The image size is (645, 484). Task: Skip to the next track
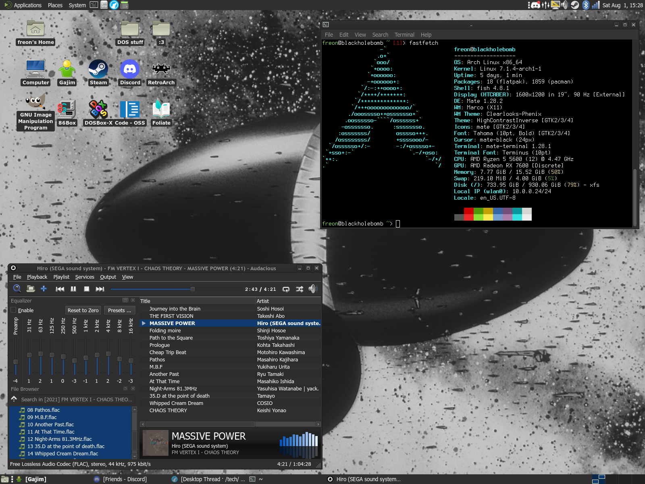point(100,289)
